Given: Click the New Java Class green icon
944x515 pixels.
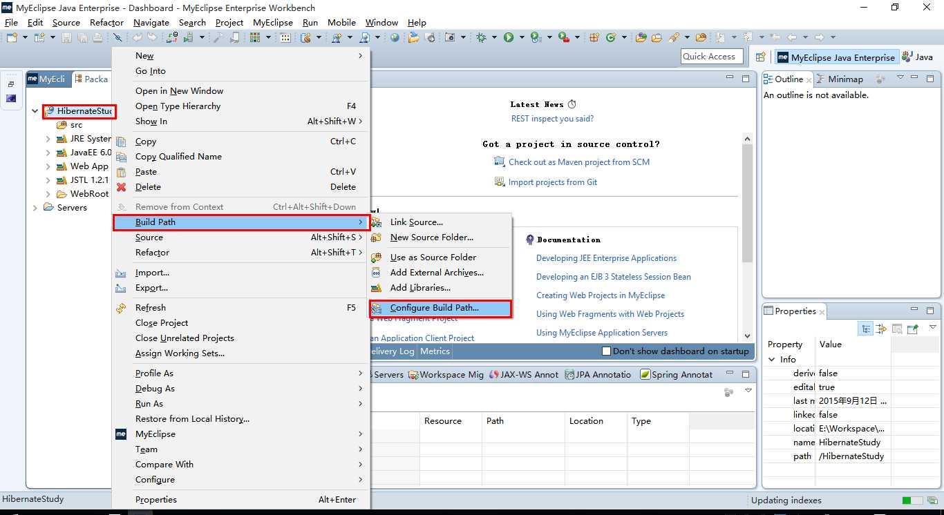Looking at the screenshot, I should pos(611,37).
